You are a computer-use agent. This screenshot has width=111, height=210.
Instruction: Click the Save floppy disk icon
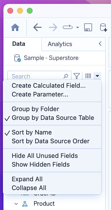tap(88, 27)
